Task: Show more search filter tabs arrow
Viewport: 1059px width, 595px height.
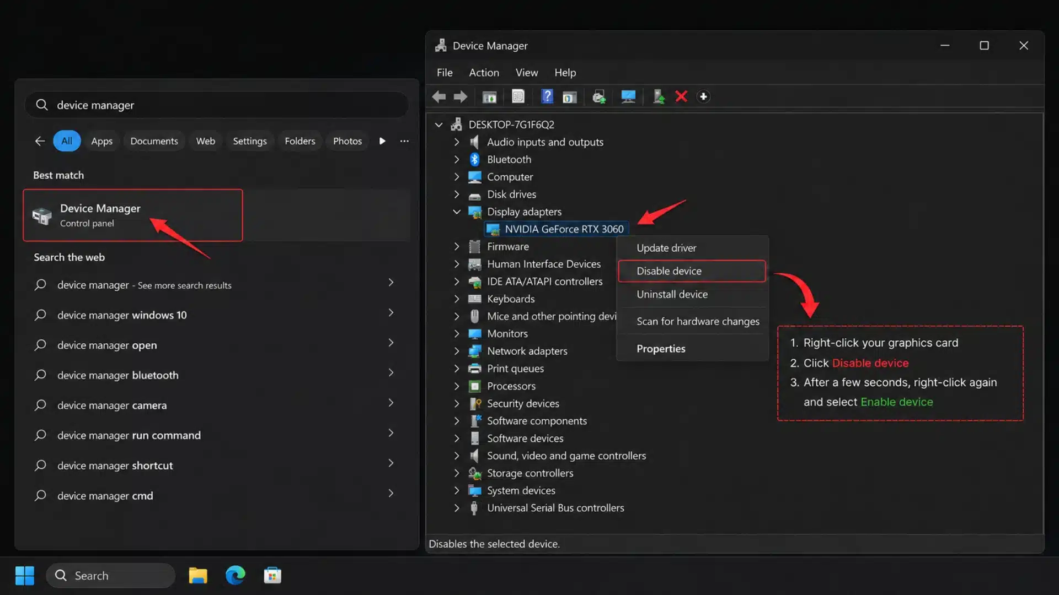Action: point(382,142)
